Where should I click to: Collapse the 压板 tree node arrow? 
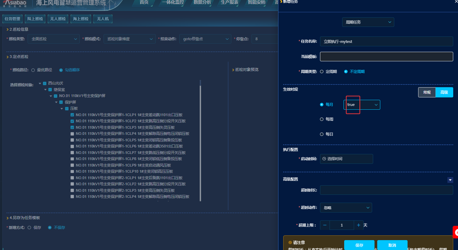[62, 109]
